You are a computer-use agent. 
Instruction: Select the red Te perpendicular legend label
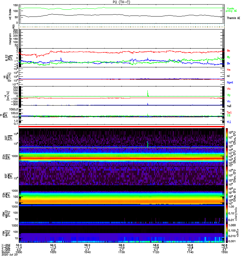pos(229,112)
